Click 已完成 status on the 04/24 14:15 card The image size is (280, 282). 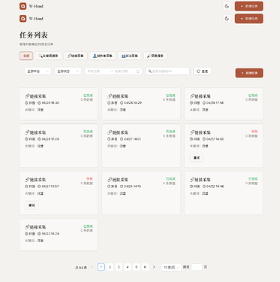170,179
